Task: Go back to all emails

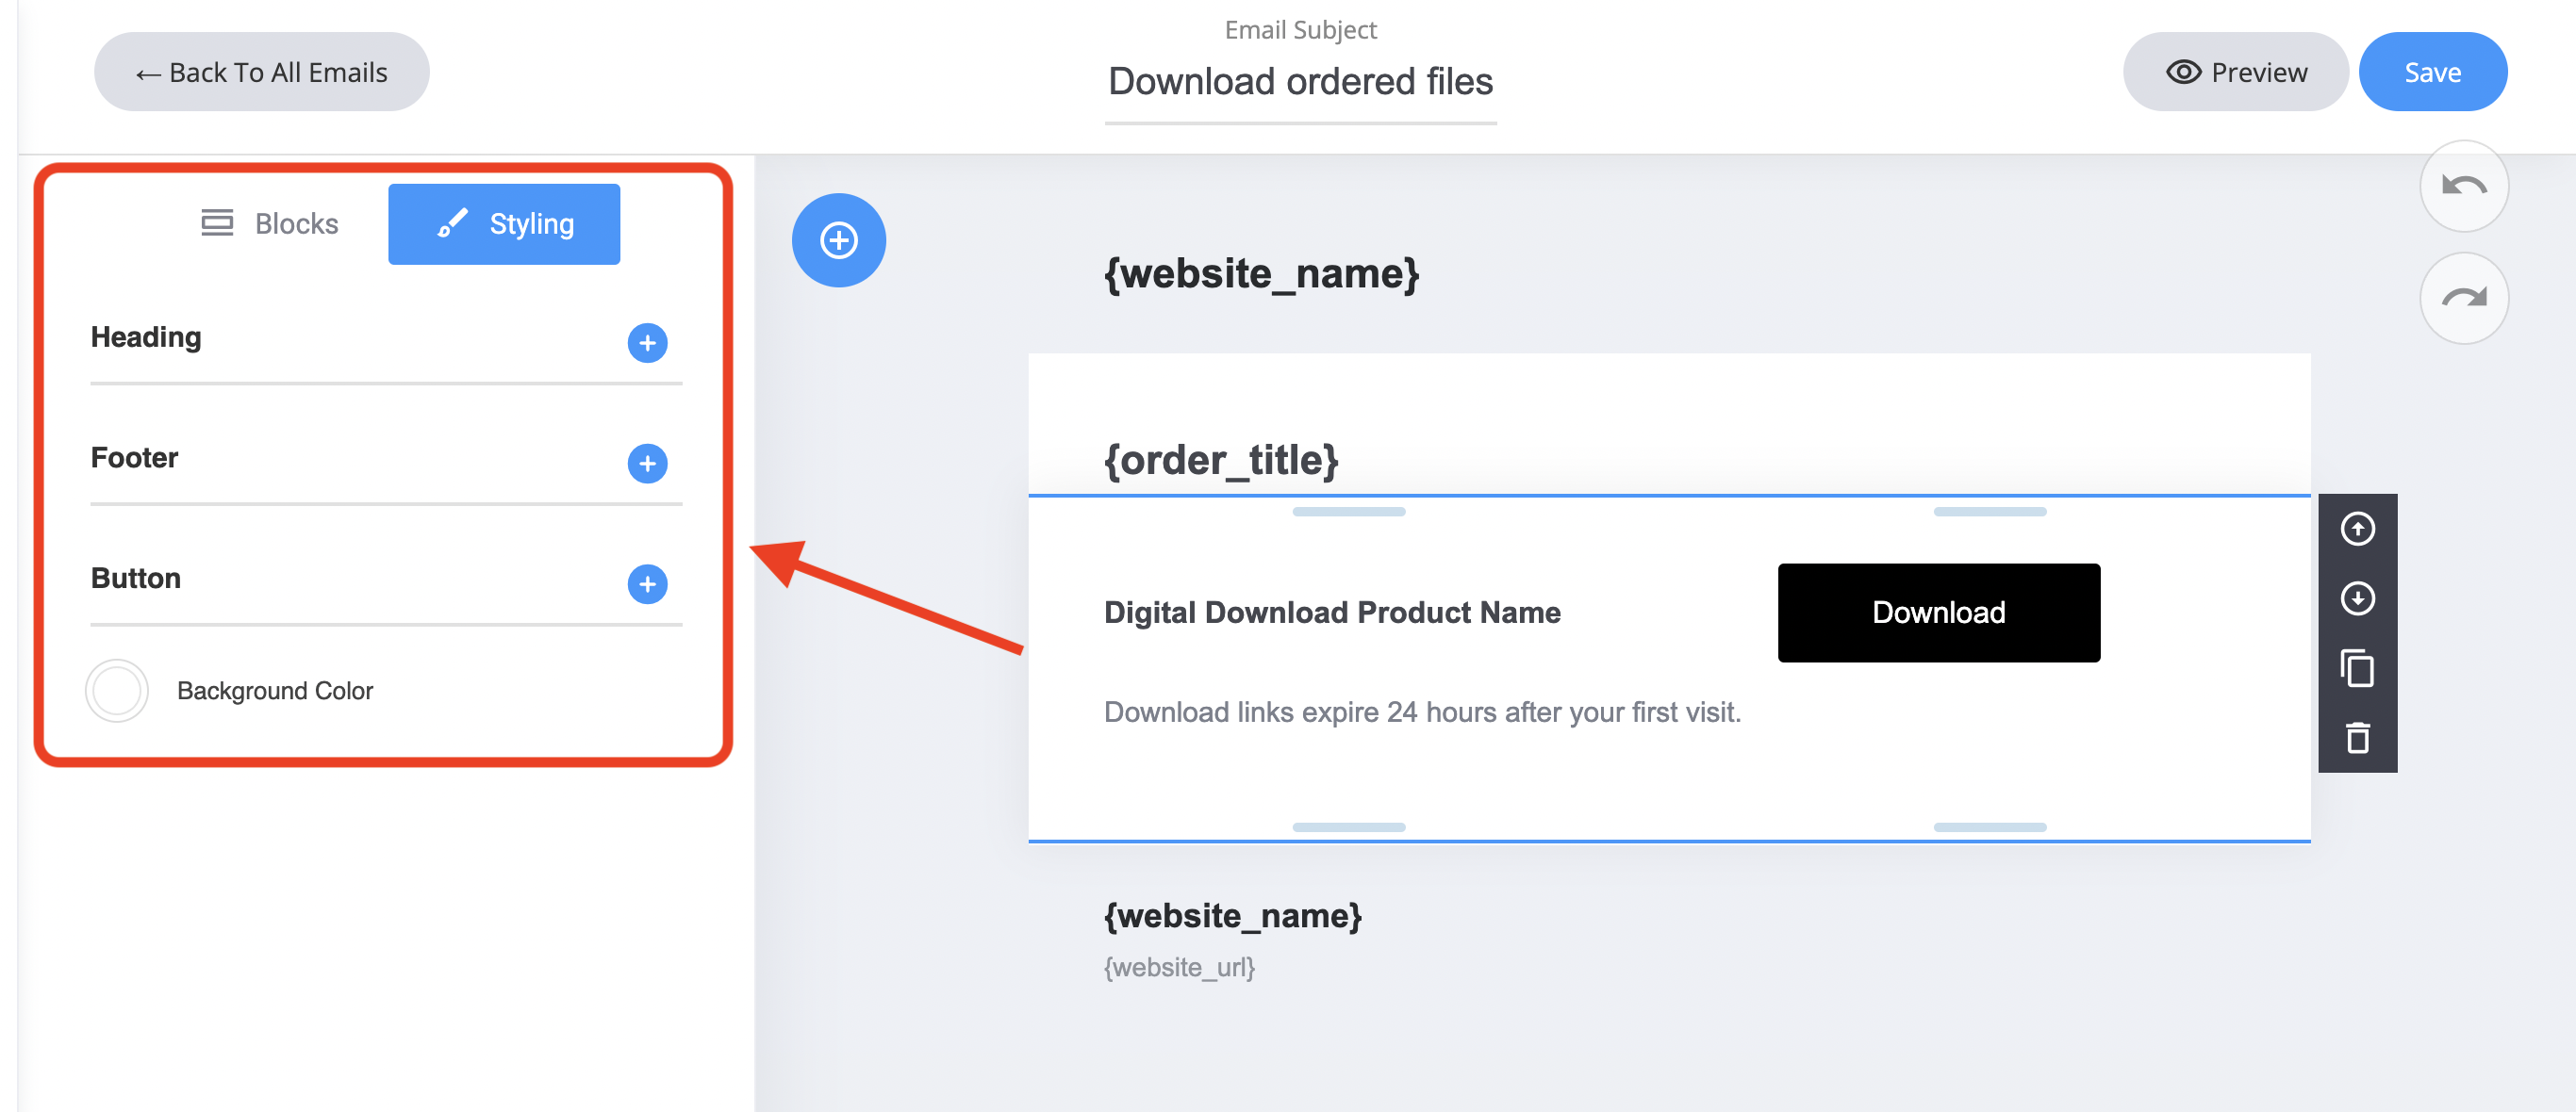Action: [x=262, y=72]
